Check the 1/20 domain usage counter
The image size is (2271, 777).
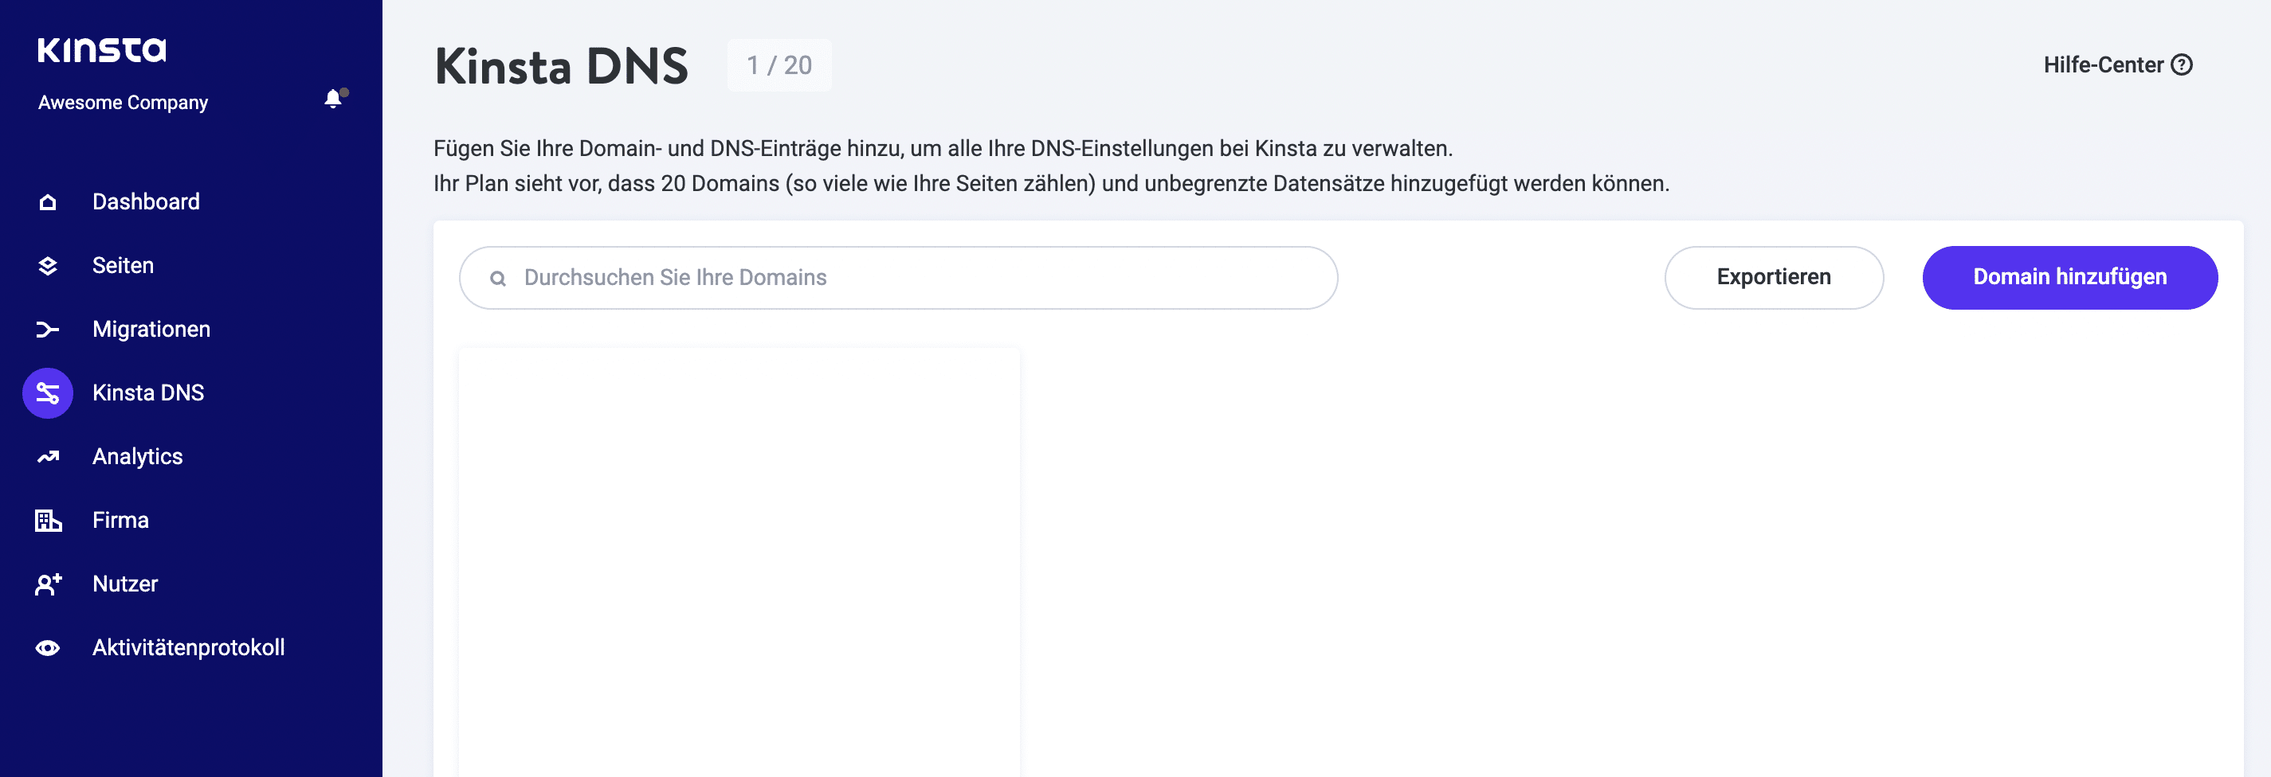[x=779, y=64]
